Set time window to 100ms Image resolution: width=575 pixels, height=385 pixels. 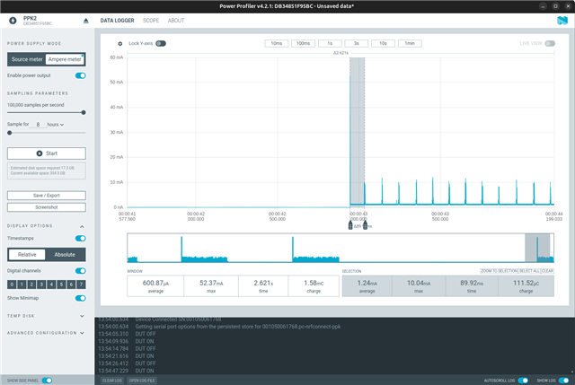[x=304, y=44]
